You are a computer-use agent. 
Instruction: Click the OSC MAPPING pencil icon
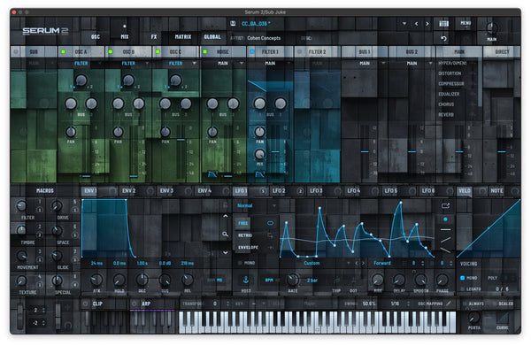coord(449,304)
